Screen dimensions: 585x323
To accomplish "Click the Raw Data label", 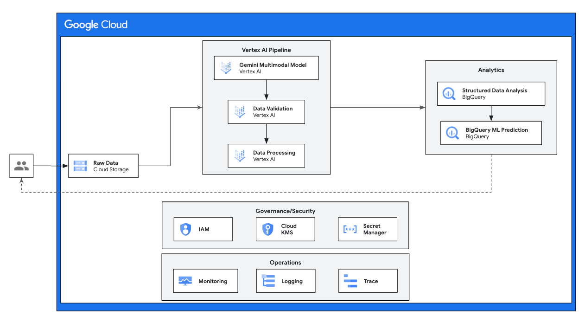I will [106, 163].
